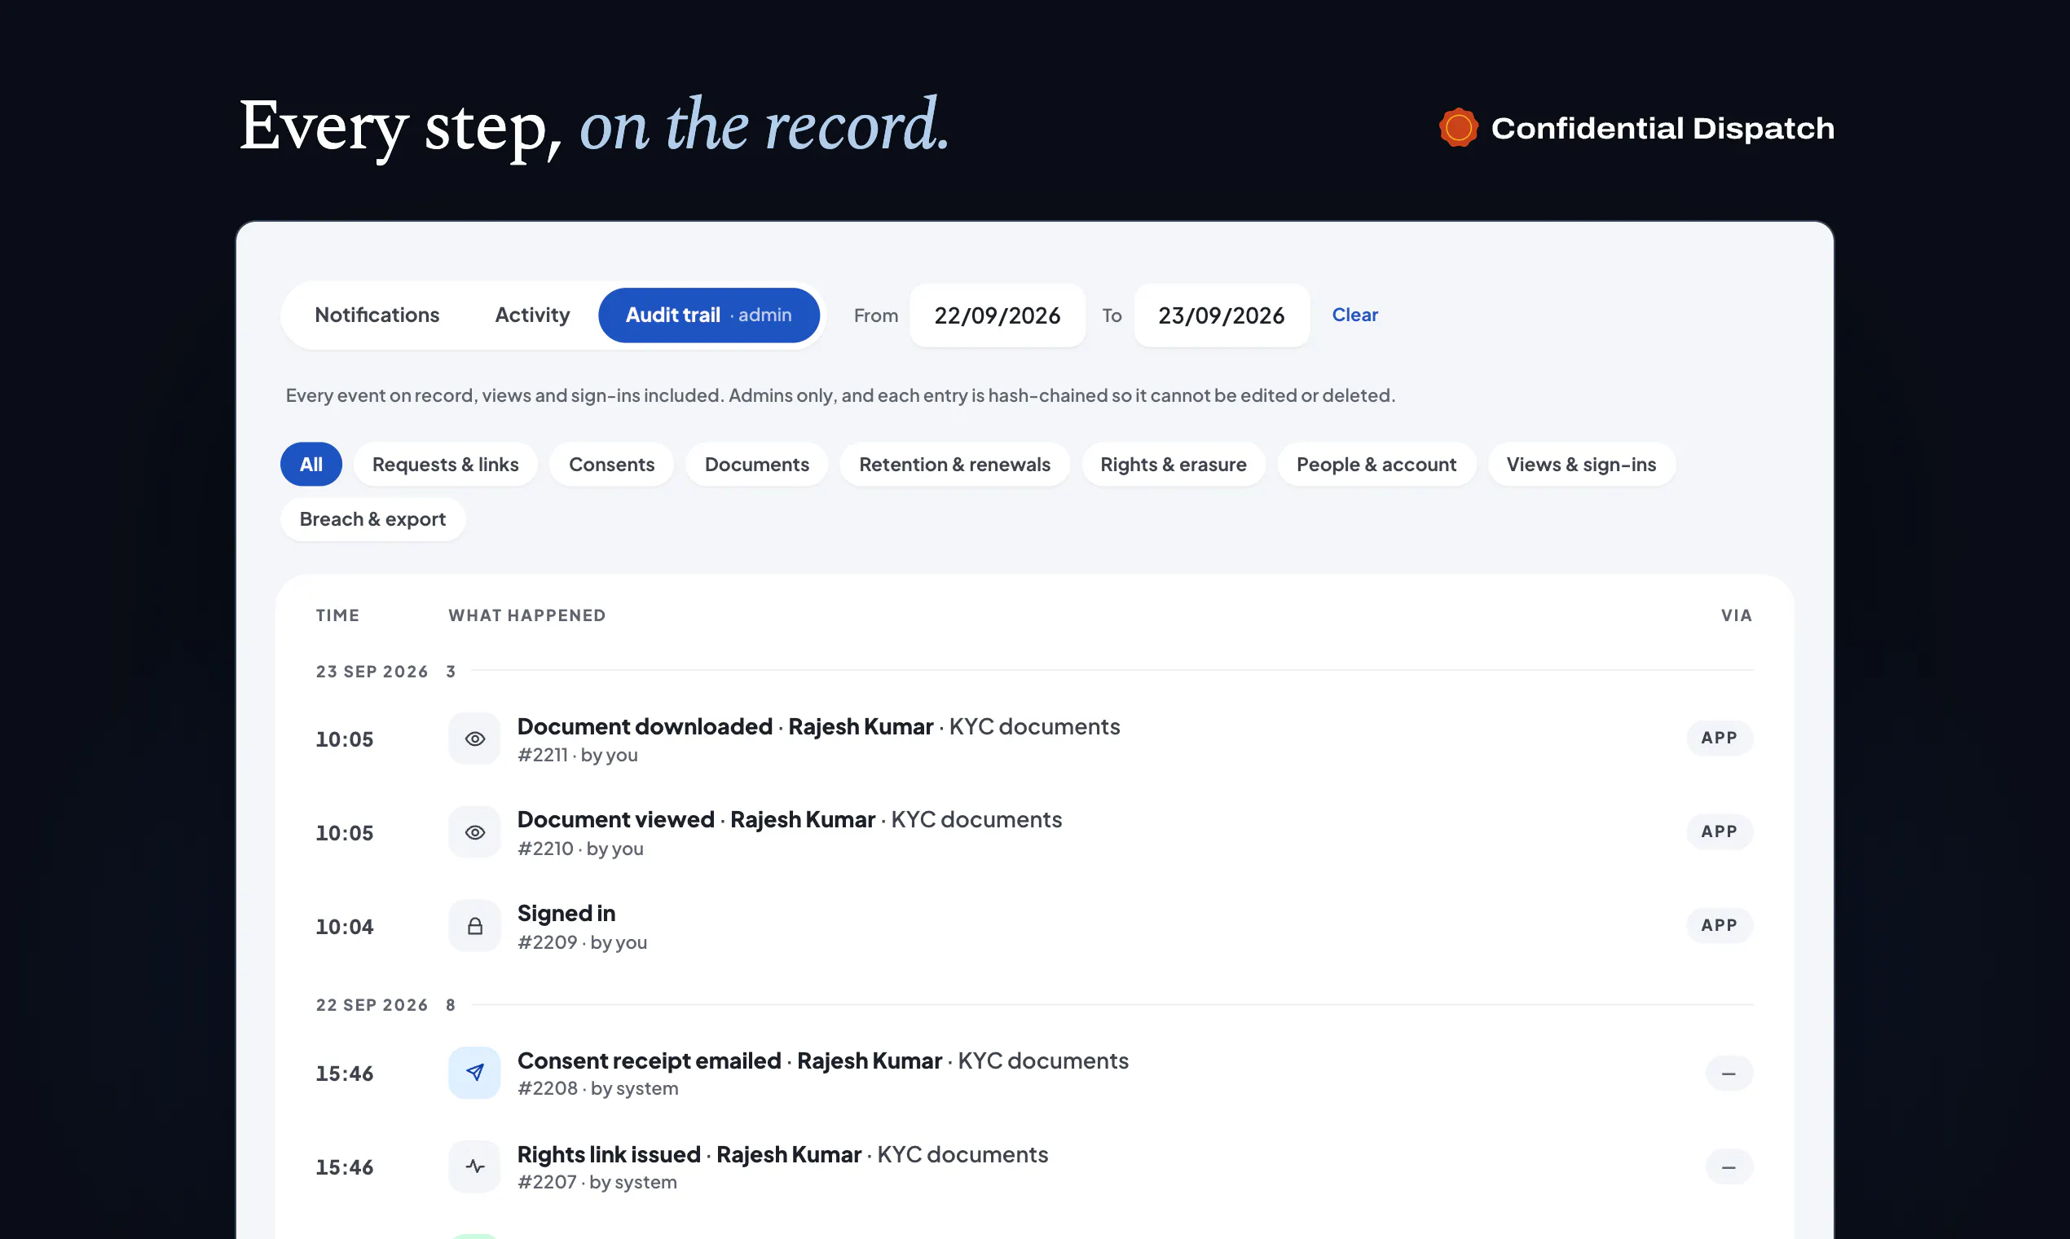Image resolution: width=2070 pixels, height=1239 pixels.
Task: Click the From date field 22/09/2026
Action: [x=997, y=315]
